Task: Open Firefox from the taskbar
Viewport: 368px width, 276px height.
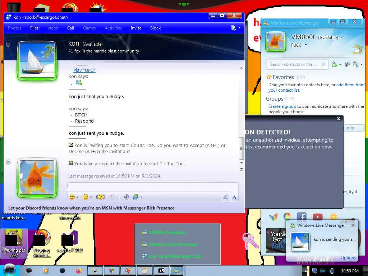Action: 79,271
